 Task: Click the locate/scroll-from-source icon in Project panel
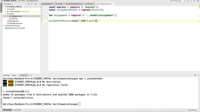pyautogui.click(x=28, y=4)
